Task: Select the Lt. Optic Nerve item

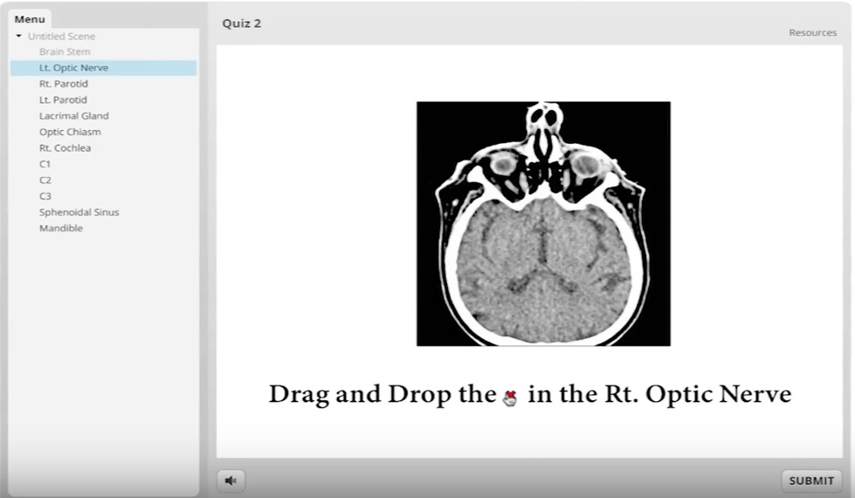Action: point(73,68)
